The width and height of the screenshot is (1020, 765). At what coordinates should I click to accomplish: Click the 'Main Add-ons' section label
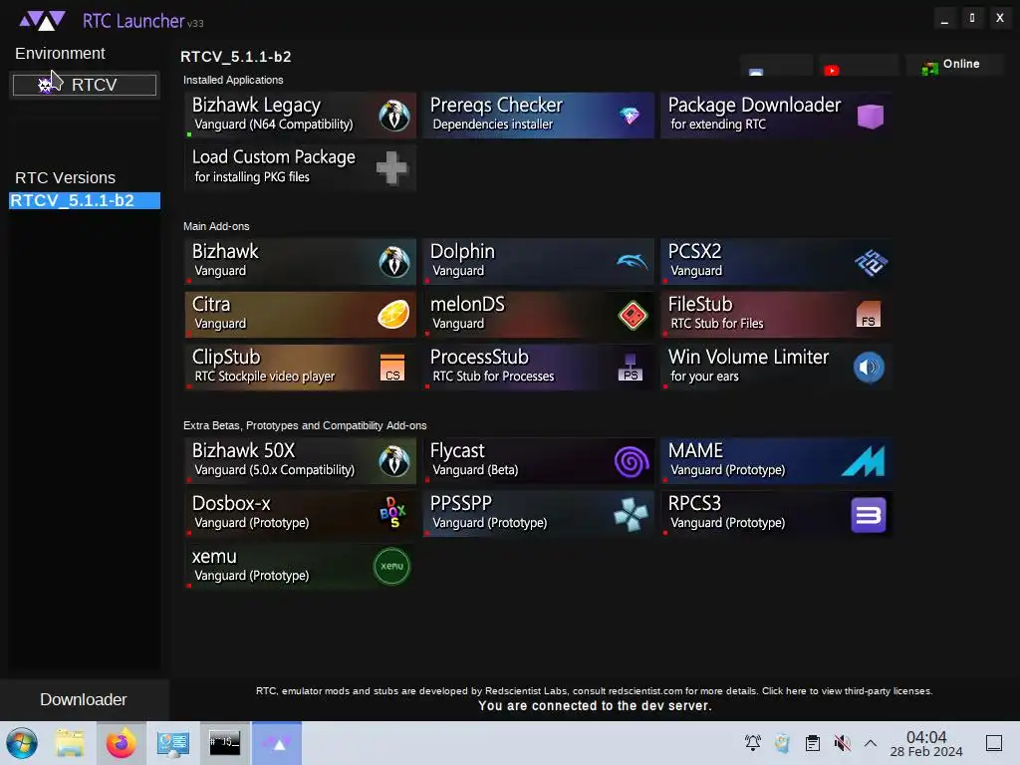click(x=216, y=226)
